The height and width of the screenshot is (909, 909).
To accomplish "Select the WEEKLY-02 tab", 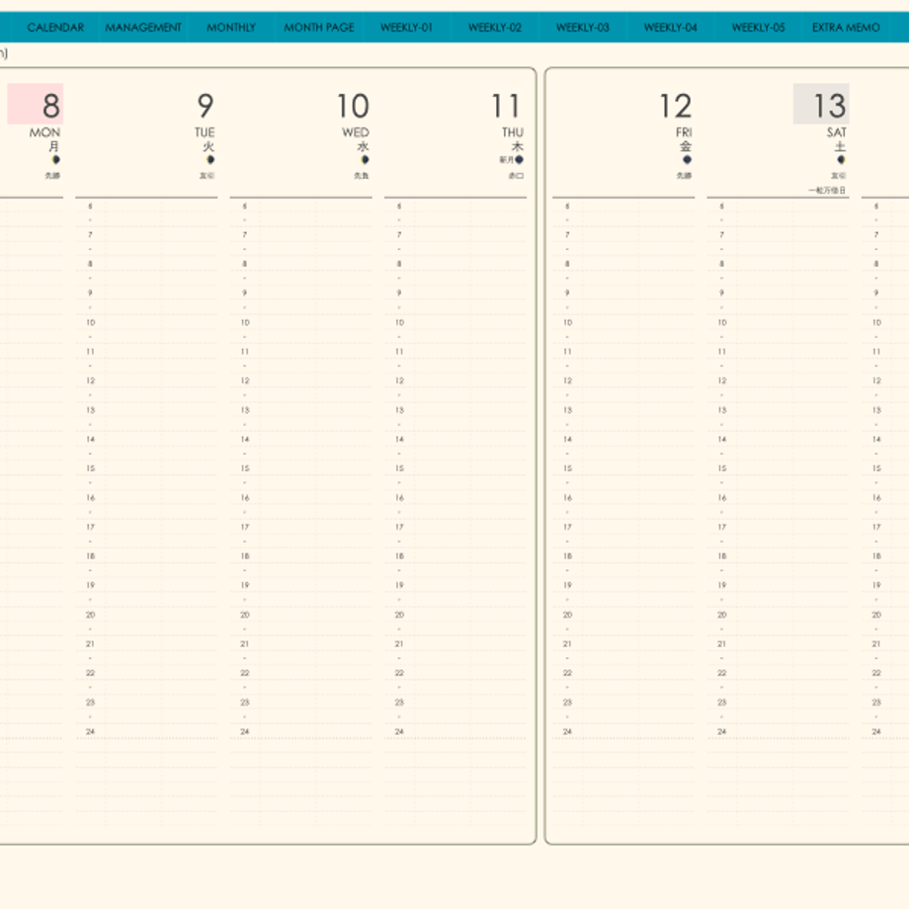I will (x=494, y=28).
